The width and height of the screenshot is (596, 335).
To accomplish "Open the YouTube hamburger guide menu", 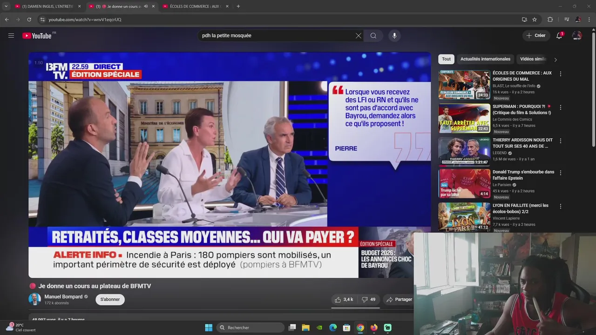I will point(11,35).
